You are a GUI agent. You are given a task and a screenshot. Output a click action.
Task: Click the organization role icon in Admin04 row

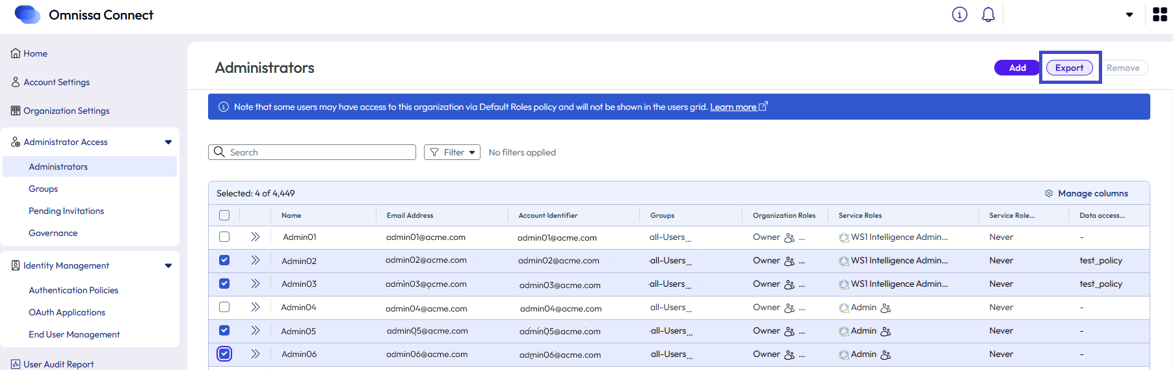tap(789, 308)
